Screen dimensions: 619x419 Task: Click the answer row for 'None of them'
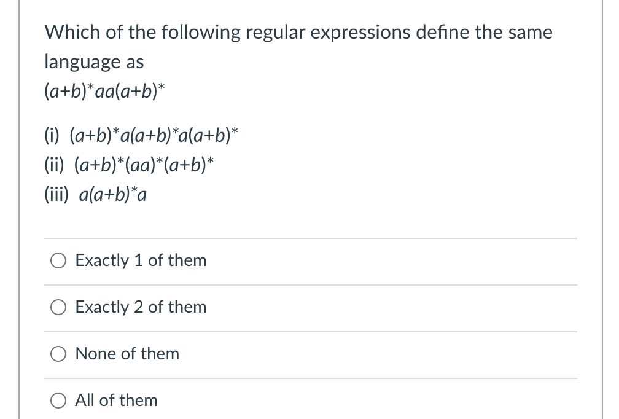coord(307,354)
